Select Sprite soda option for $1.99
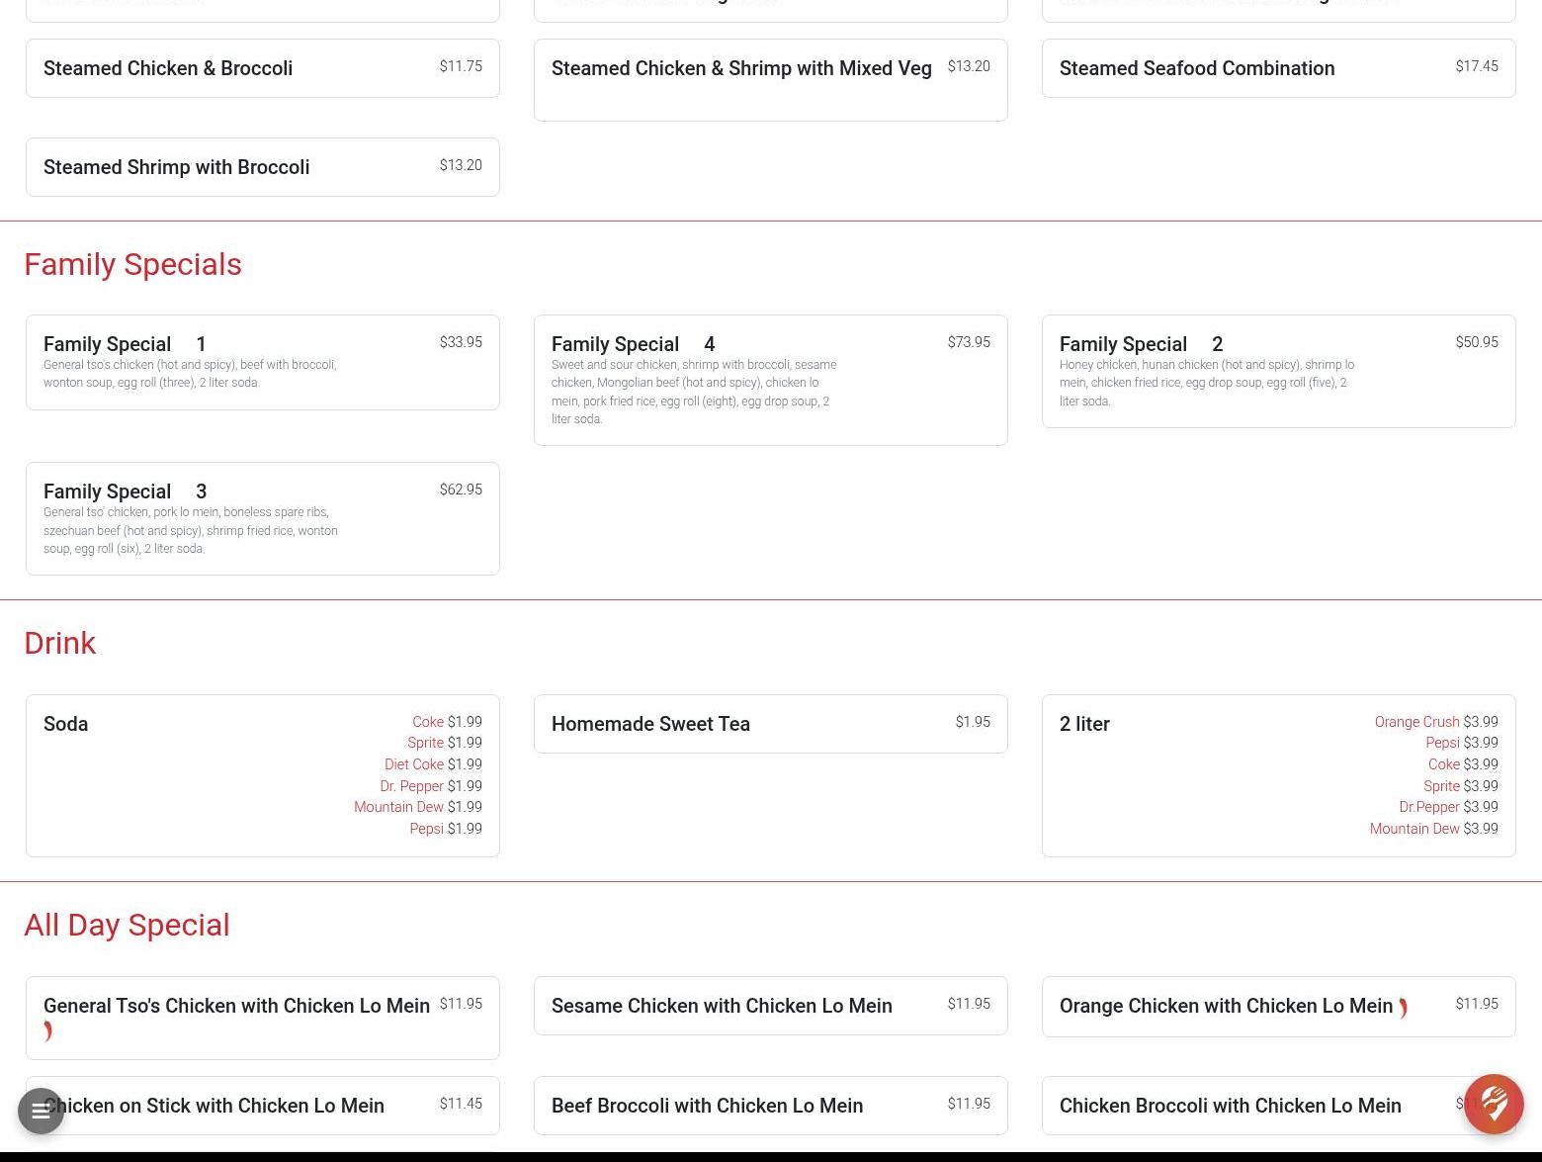Image resolution: width=1542 pixels, height=1162 pixels. (445, 743)
